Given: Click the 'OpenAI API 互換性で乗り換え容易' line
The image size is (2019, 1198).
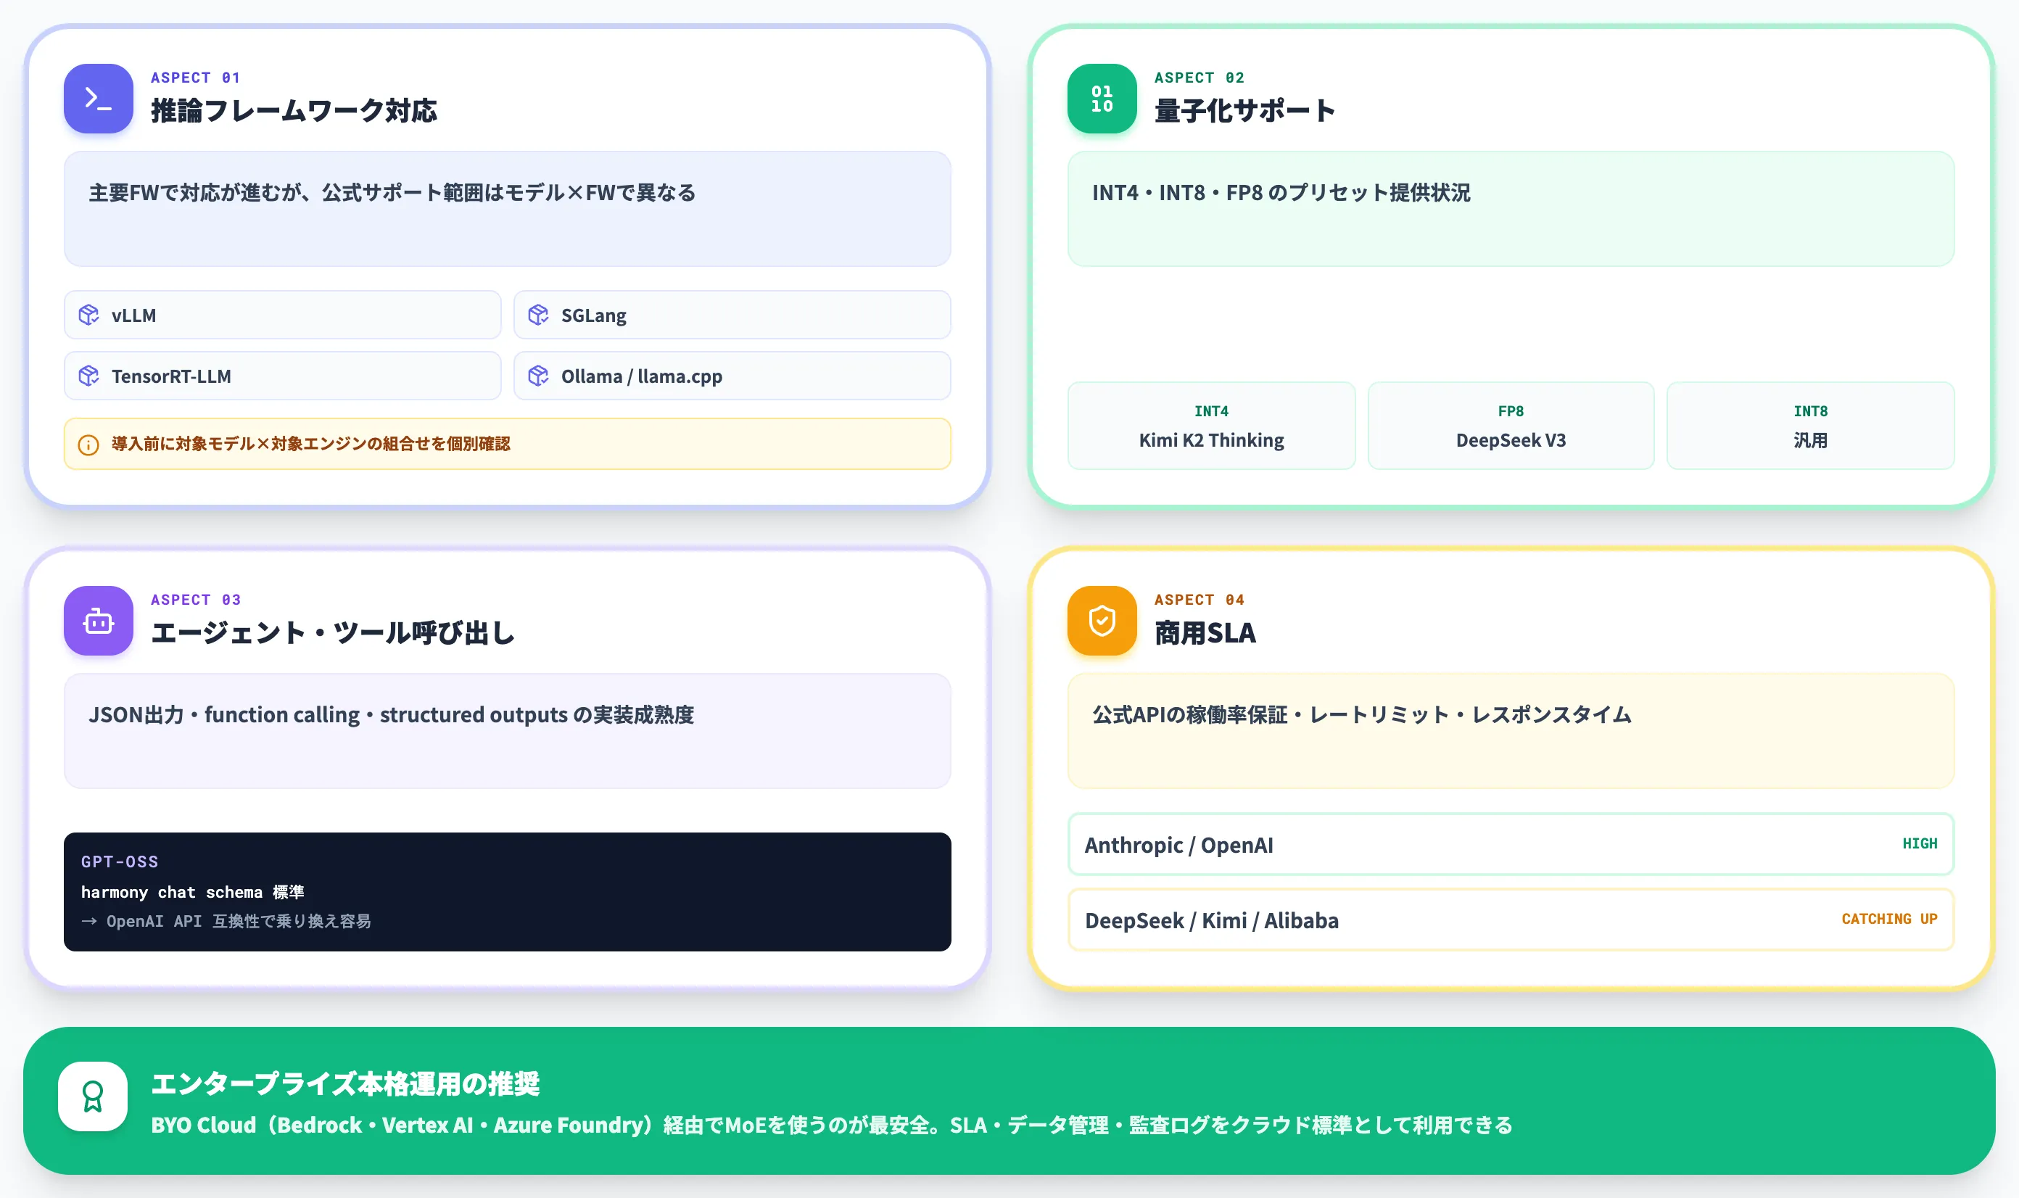Looking at the screenshot, I should (x=238, y=921).
